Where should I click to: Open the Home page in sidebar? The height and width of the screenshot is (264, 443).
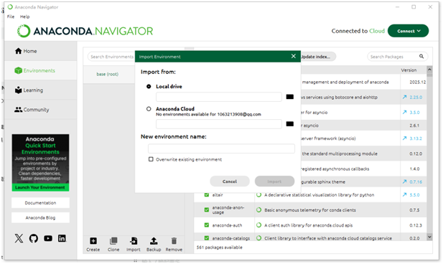pos(26,51)
